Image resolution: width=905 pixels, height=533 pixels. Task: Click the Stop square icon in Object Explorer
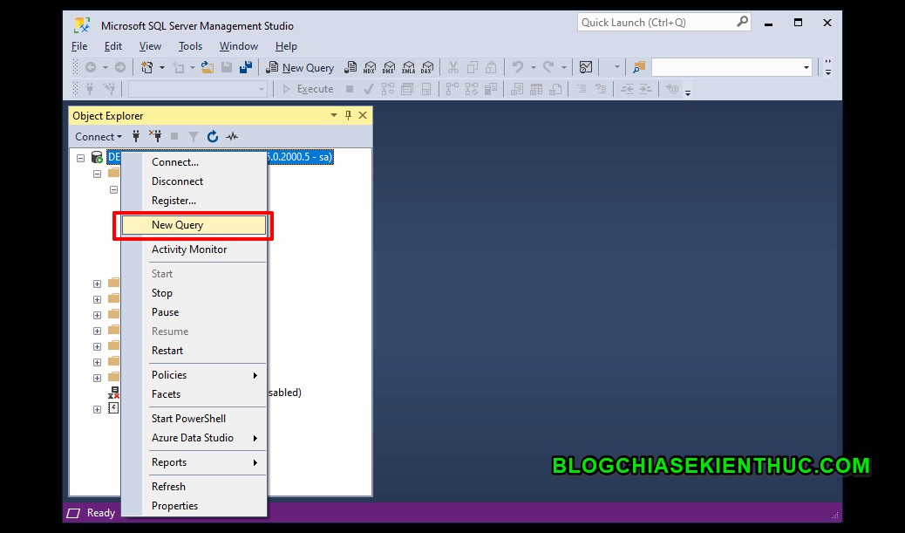click(174, 136)
